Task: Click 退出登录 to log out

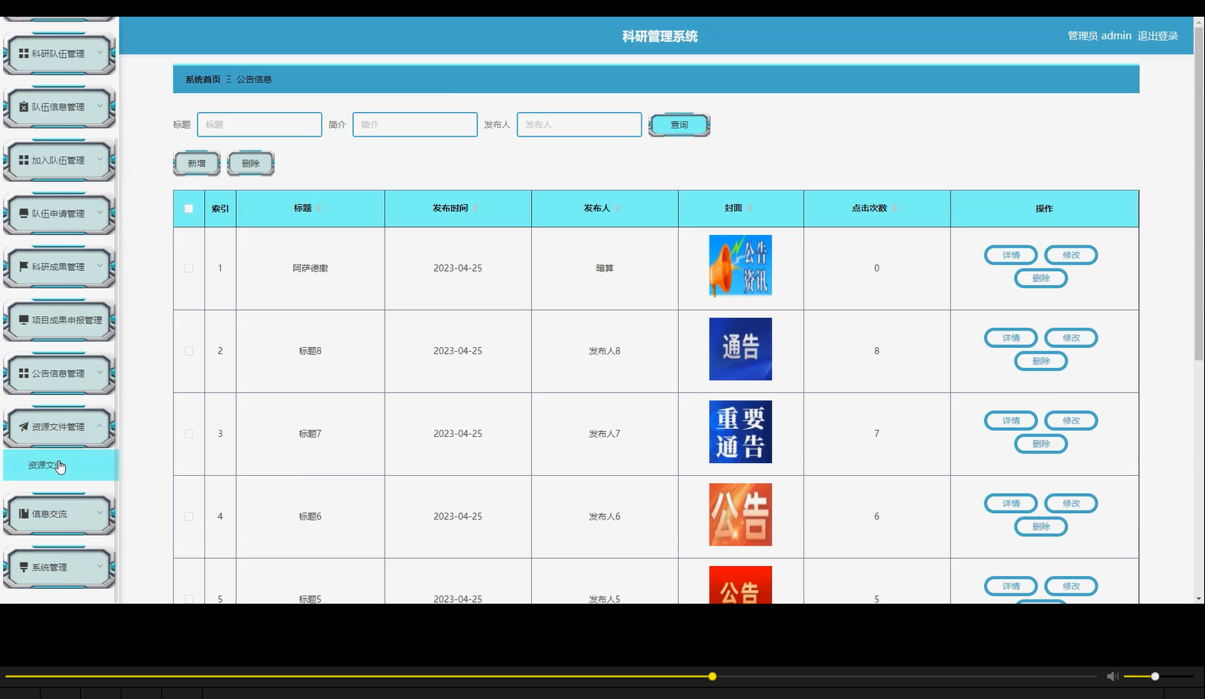Action: coord(1158,35)
